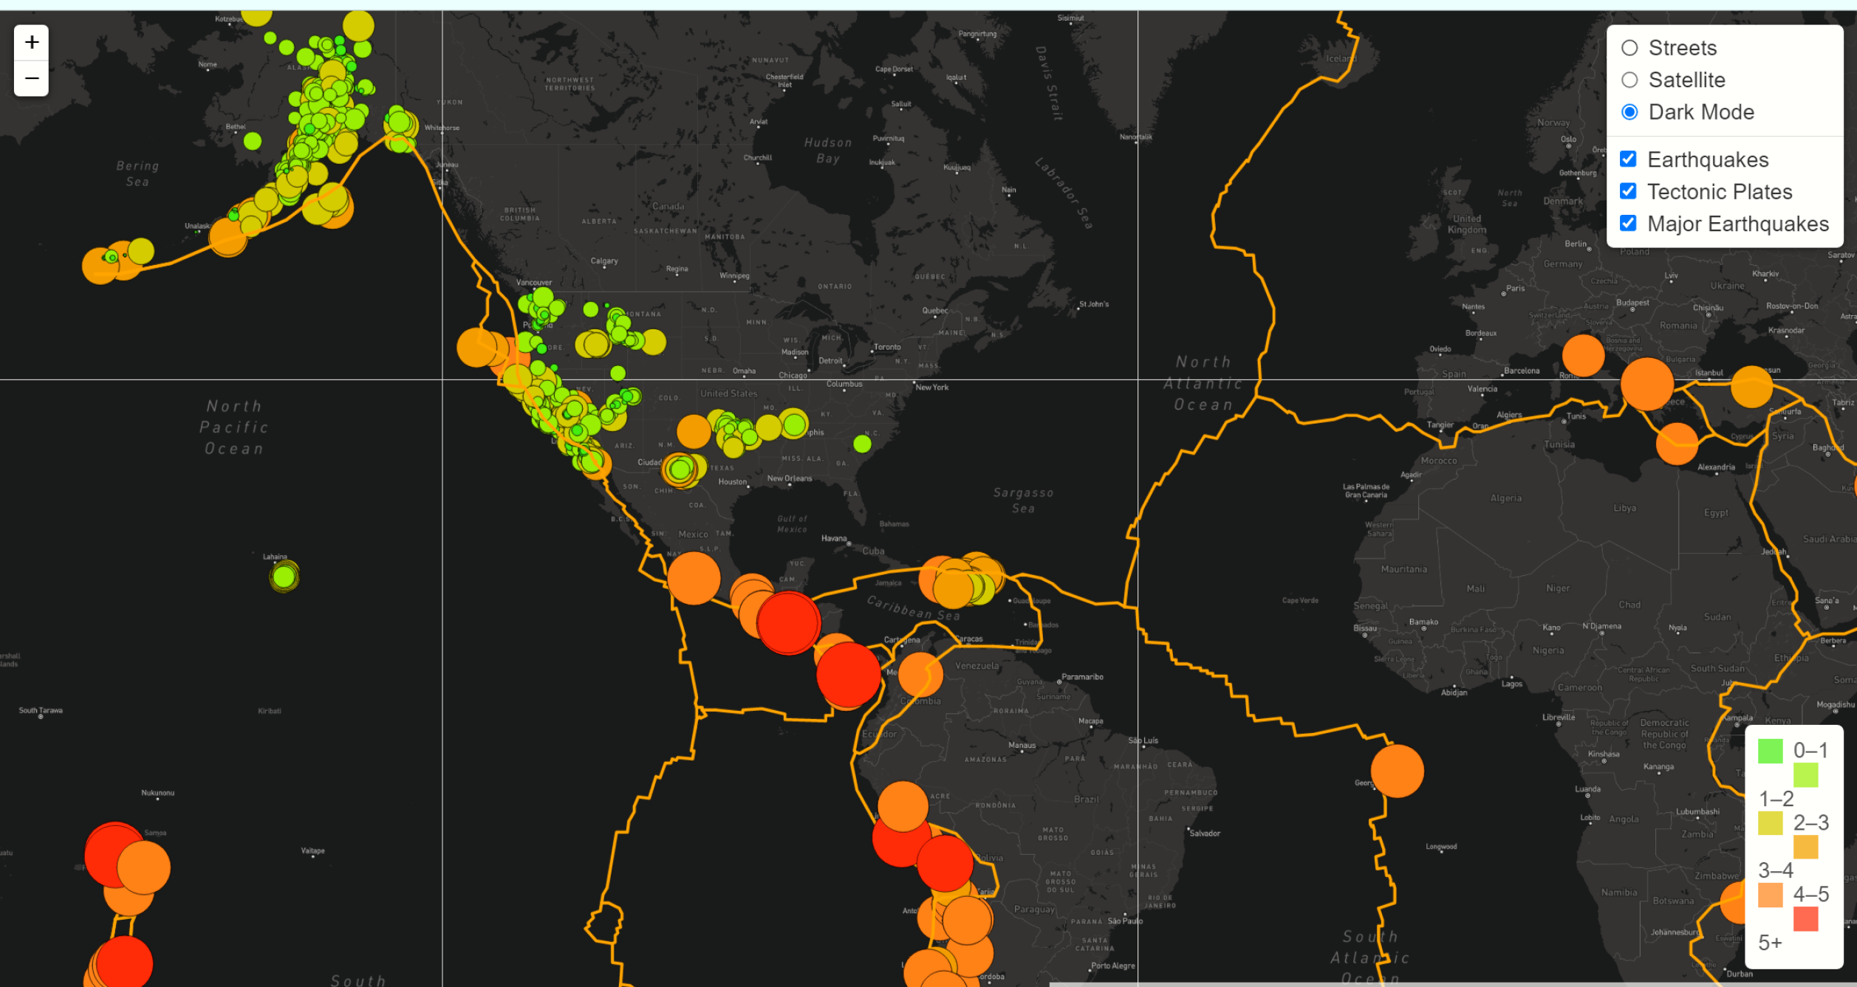Click the yellow marker in Montana
1857x987 pixels.
(653, 342)
